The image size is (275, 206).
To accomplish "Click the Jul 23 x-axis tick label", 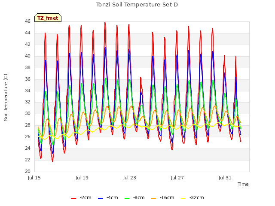I will (130, 178).
